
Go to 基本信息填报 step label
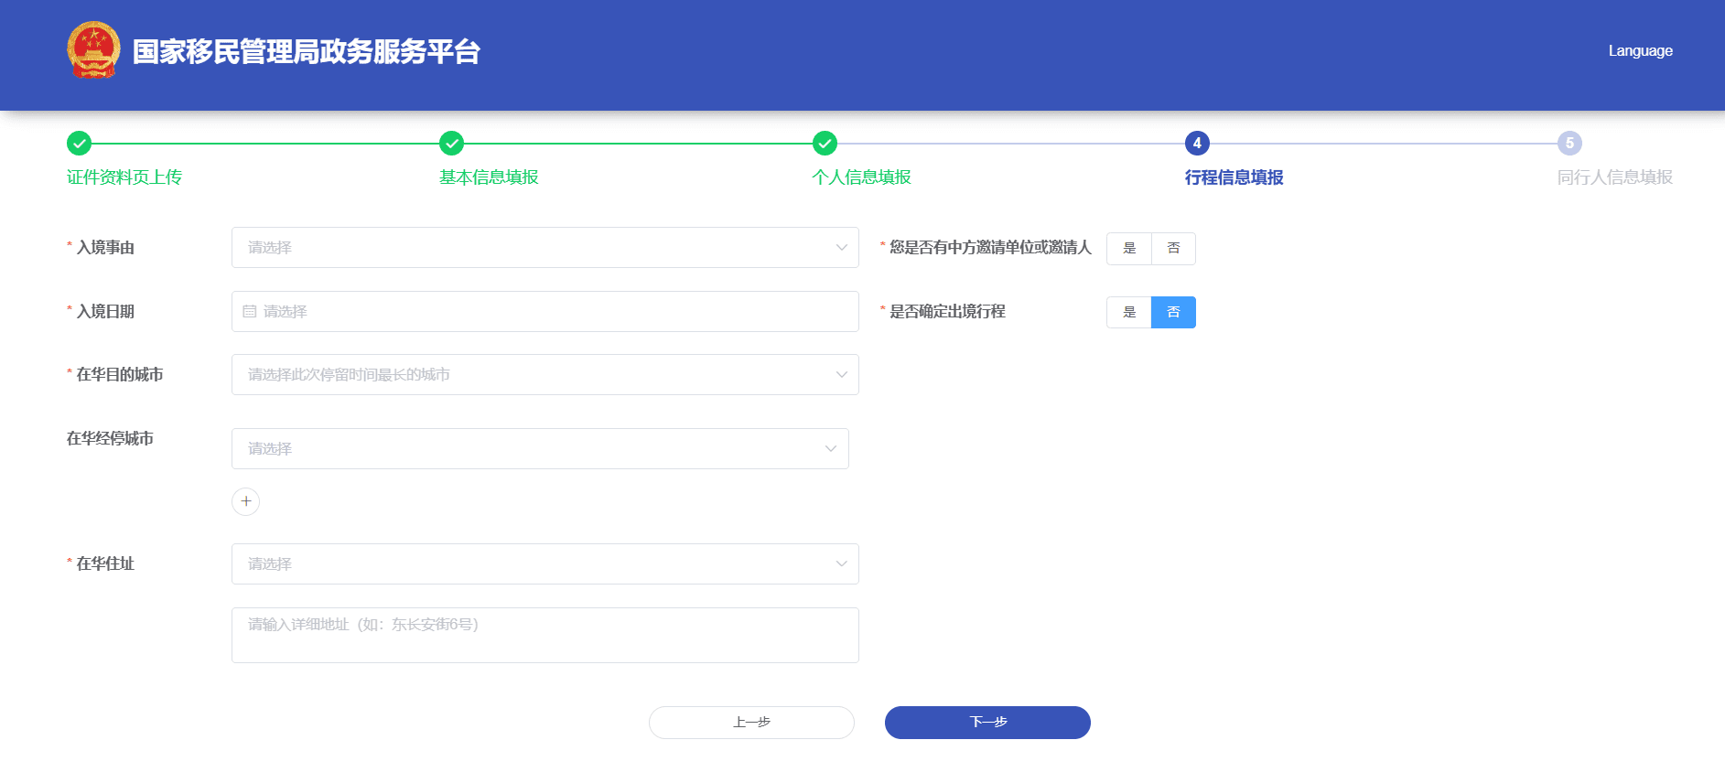[x=489, y=177]
